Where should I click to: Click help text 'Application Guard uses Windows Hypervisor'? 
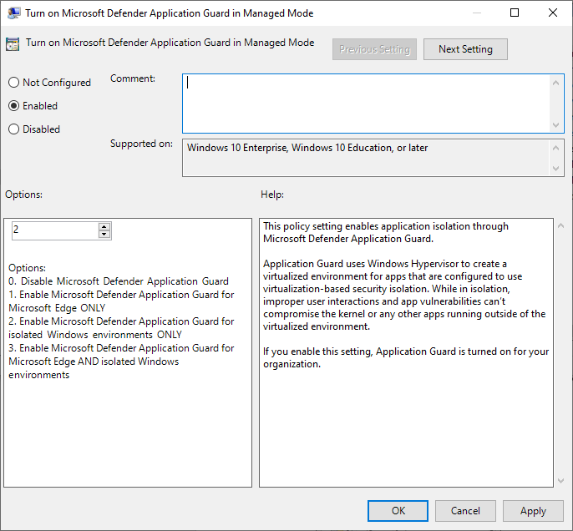pos(361,264)
